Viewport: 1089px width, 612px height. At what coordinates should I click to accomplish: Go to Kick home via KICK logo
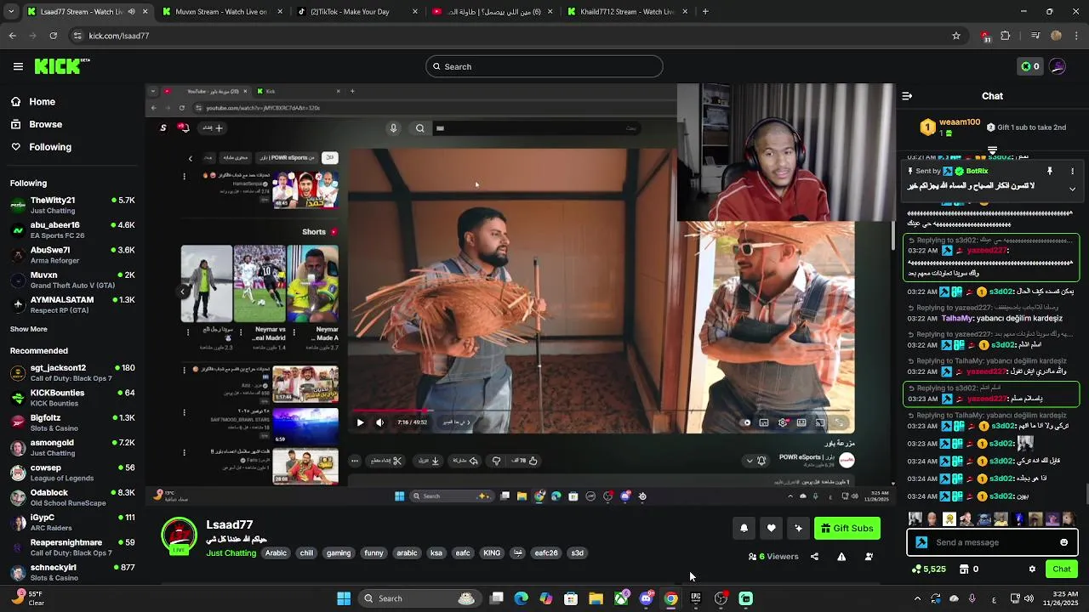[62, 66]
